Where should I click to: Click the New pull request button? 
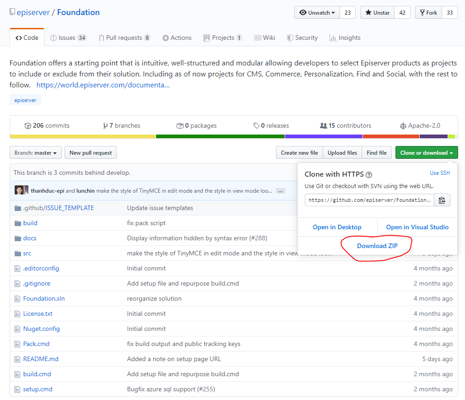(91, 153)
